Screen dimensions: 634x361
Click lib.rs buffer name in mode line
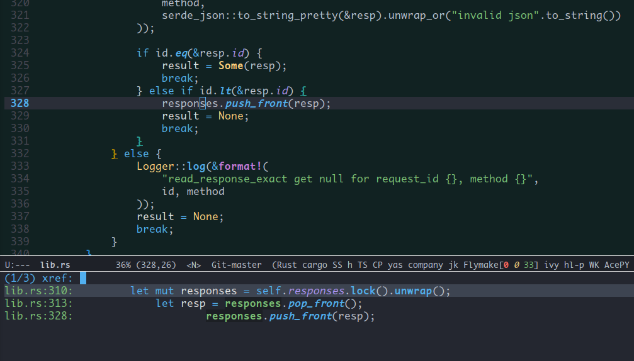[x=55, y=265]
